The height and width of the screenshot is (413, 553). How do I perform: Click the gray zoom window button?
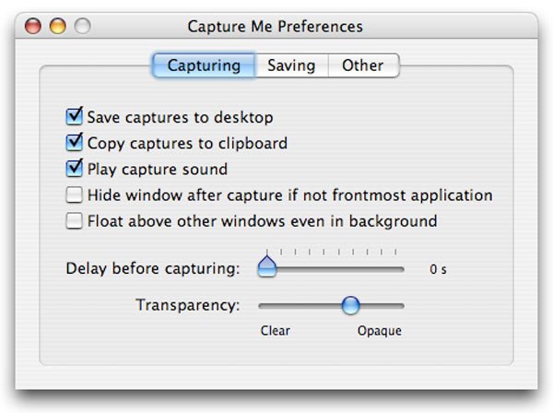(82, 26)
